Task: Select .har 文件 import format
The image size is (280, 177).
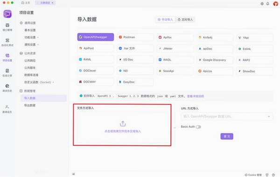Action: click(135, 49)
